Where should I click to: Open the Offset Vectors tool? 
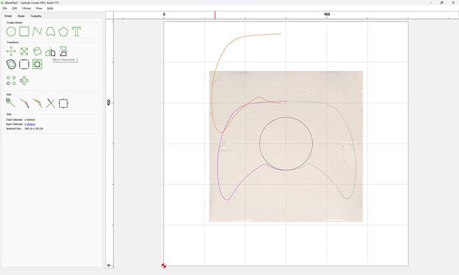(x=11, y=64)
